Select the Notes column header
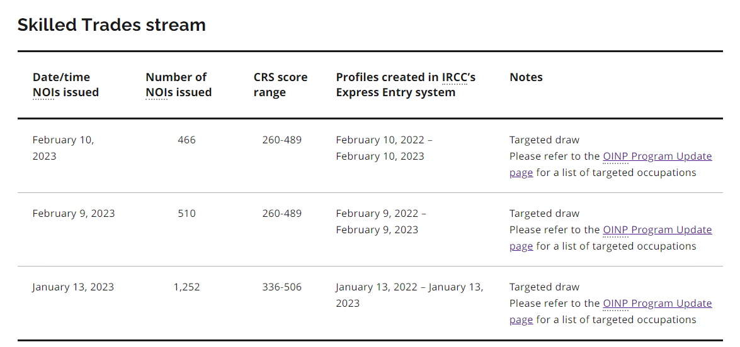Screen dimensions: 740x347 (526, 77)
